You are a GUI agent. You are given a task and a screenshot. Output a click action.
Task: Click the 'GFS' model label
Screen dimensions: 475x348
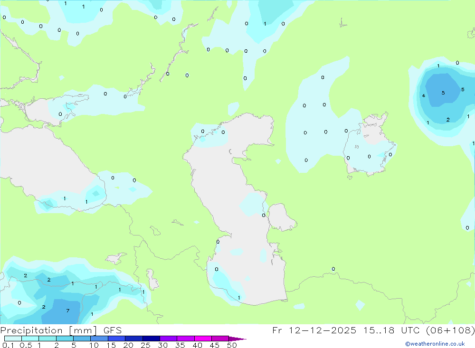pos(113,330)
